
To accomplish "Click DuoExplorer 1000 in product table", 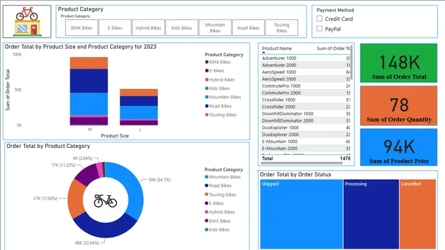I will pyautogui.click(x=306, y=128).
